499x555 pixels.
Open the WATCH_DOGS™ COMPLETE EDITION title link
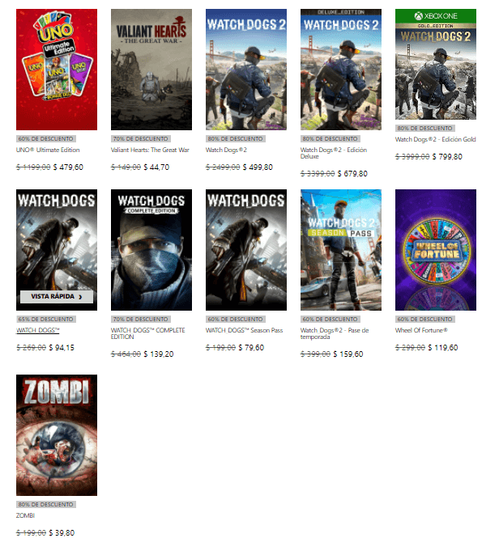[x=147, y=333]
